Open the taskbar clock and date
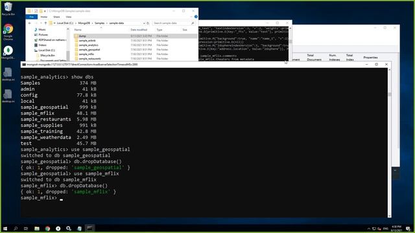The width and height of the screenshot is (415, 233). (397, 228)
